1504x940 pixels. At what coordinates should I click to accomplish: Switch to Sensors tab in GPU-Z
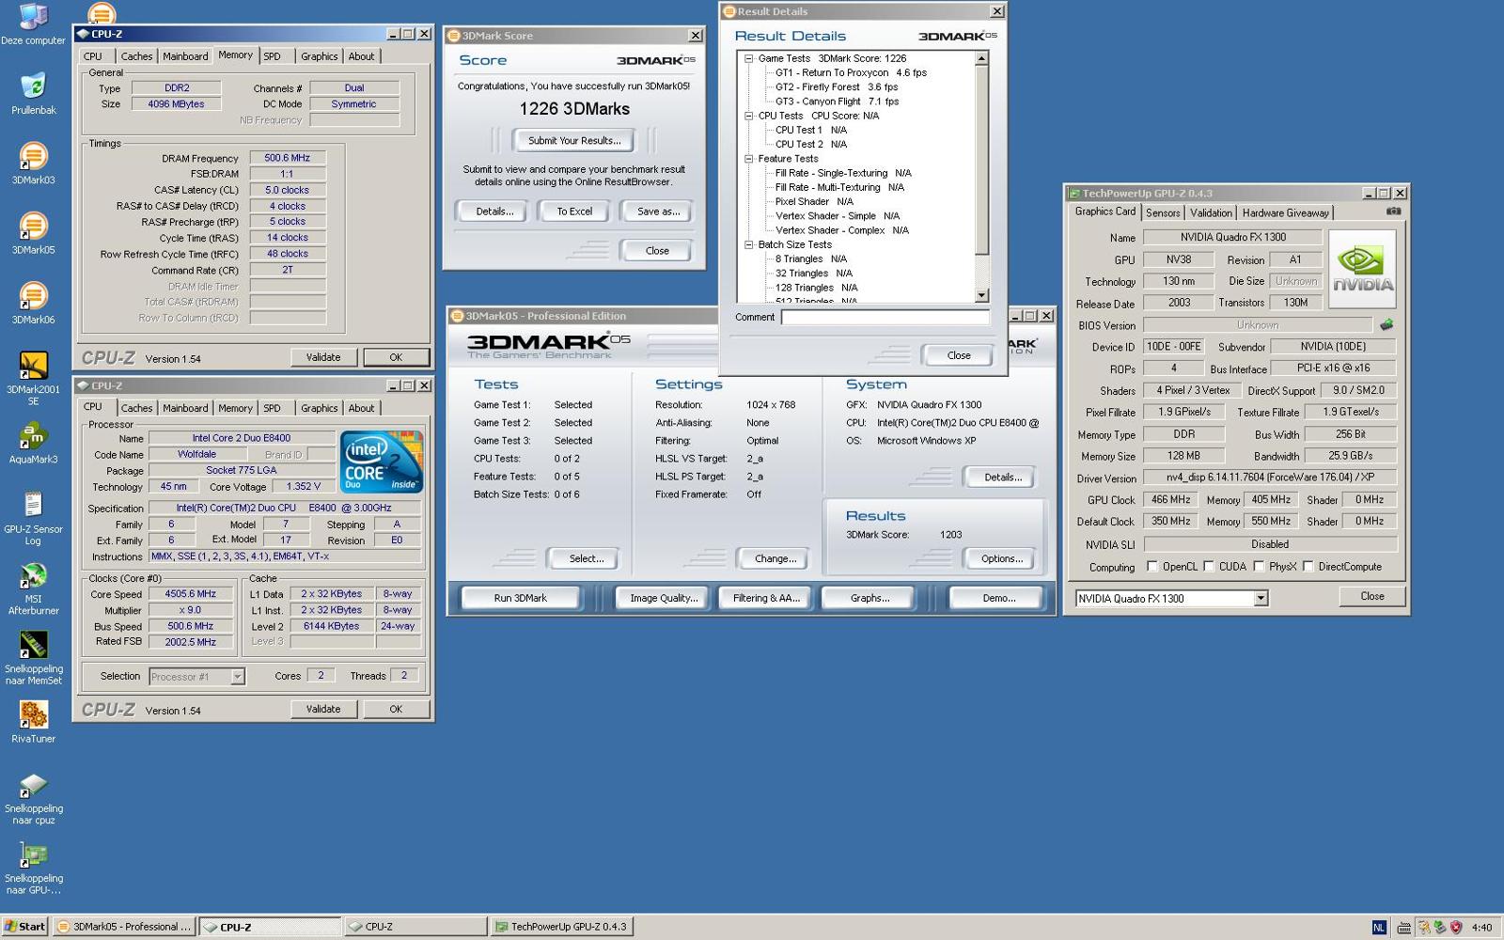click(1163, 213)
